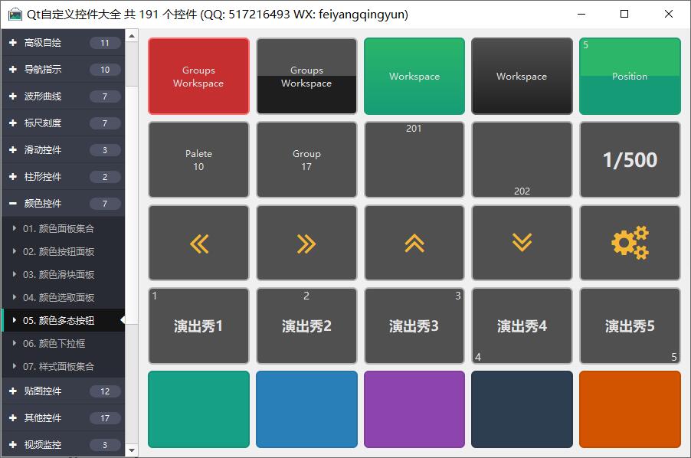
Task: Open the orange gears settings tile
Action: click(x=630, y=243)
